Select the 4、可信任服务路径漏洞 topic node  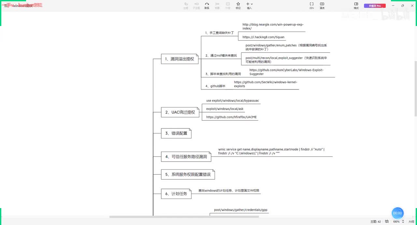[x=186, y=157]
